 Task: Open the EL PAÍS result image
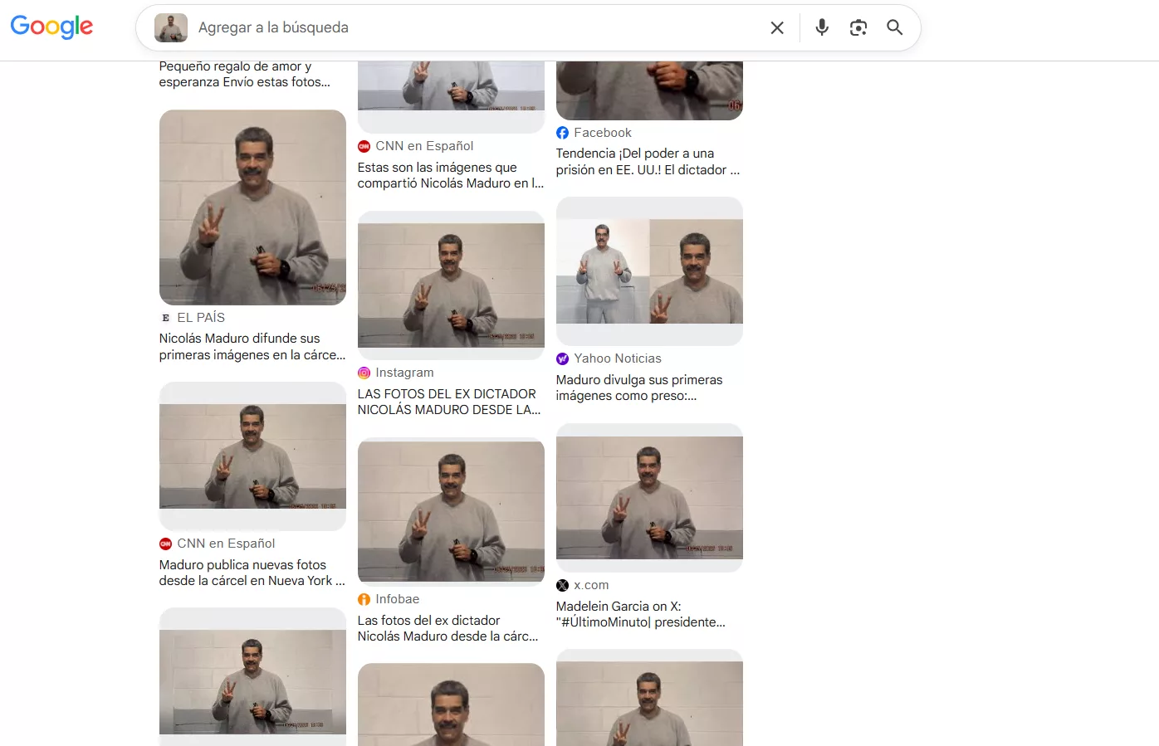pos(252,207)
